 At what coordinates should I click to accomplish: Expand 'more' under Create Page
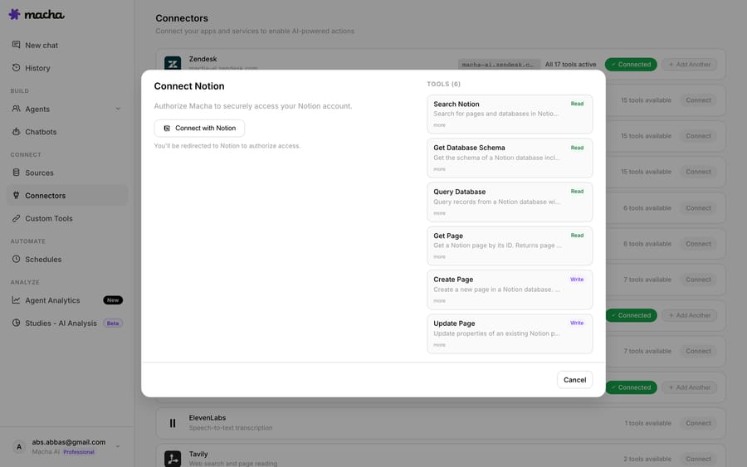439,301
